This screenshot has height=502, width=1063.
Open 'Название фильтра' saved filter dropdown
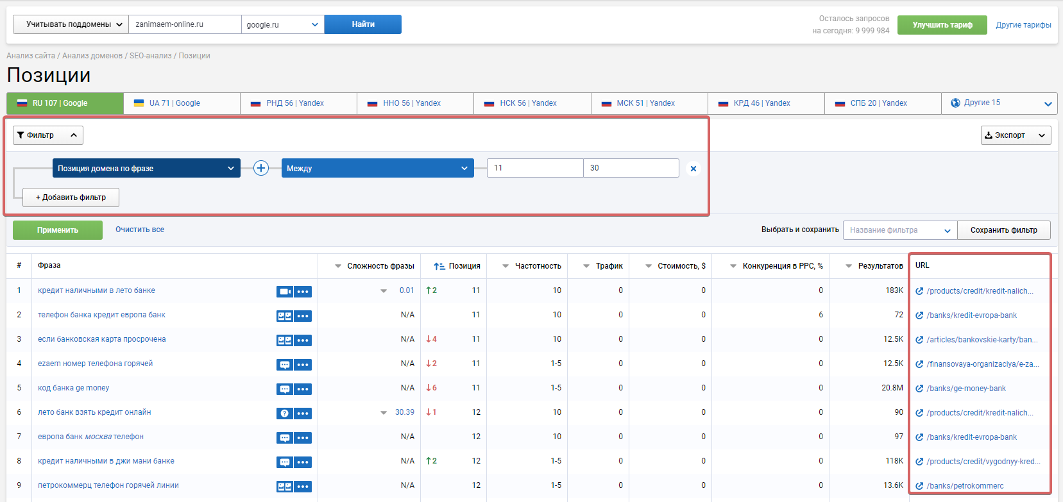[x=900, y=230]
